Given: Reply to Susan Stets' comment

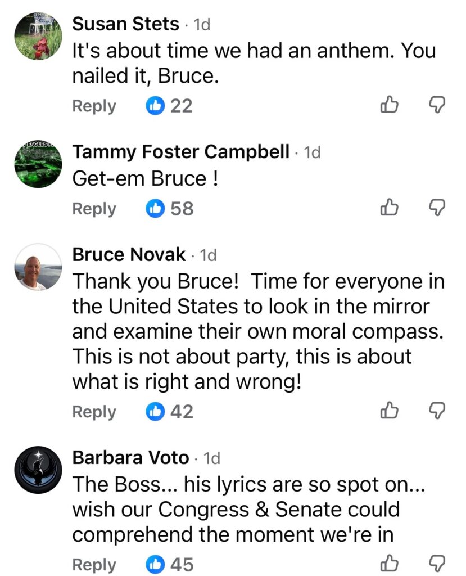Looking at the screenshot, I should pos(94,106).
